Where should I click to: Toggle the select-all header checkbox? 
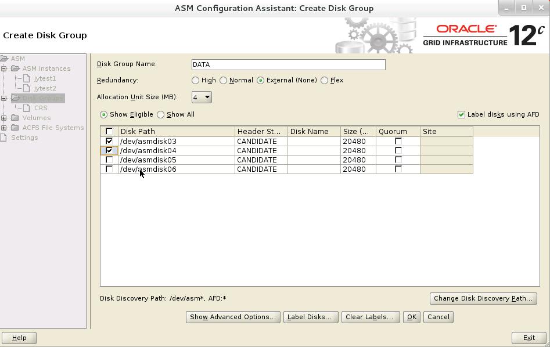109,132
